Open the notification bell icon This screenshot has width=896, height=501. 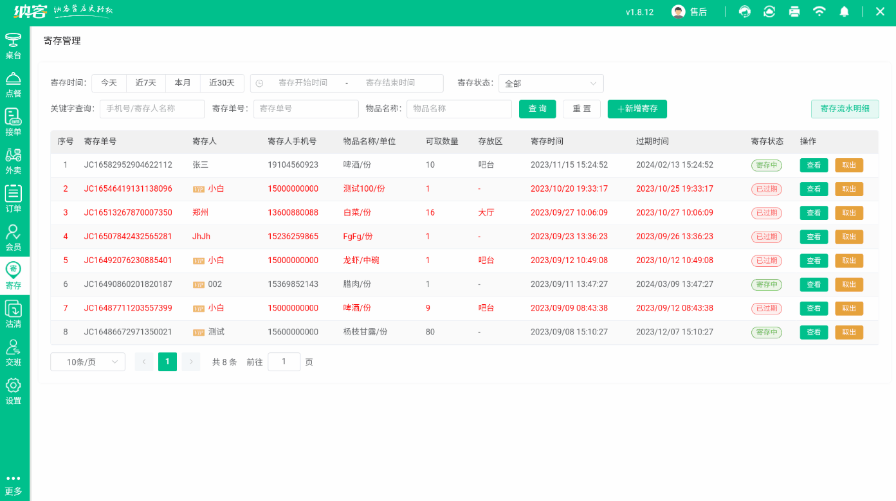[x=845, y=12]
